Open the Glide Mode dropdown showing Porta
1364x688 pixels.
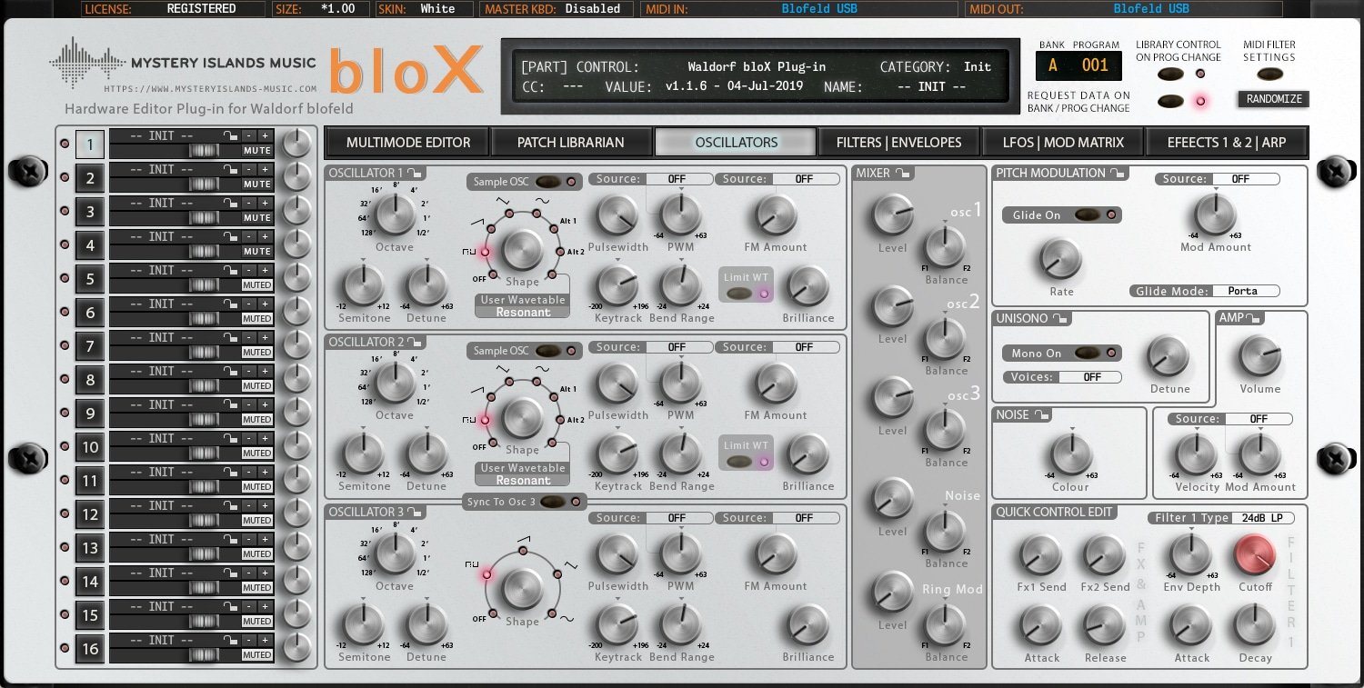click(1247, 291)
